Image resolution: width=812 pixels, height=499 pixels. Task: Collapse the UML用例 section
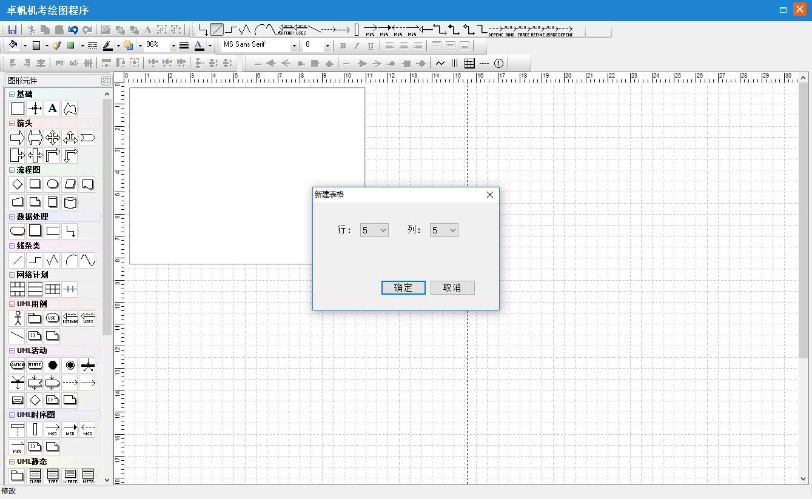[x=12, y=304]
